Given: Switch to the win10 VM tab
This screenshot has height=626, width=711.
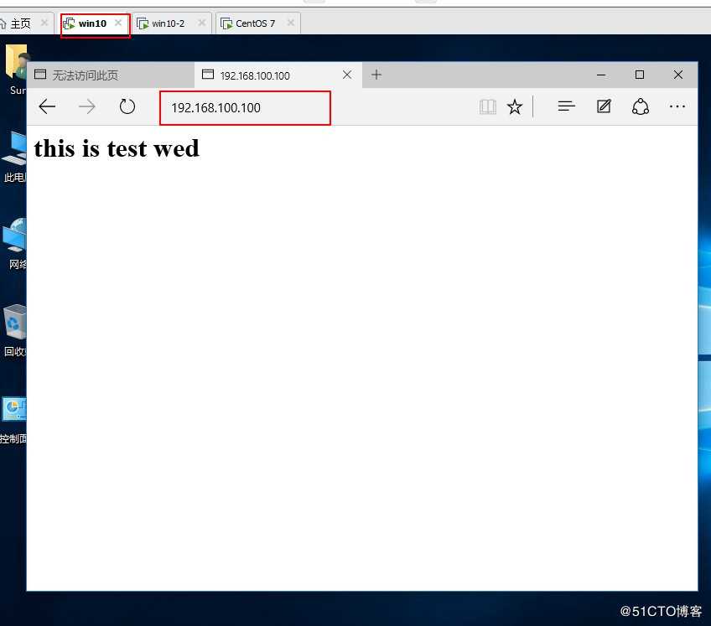Looking at the screenshot, I should [92, 23].
